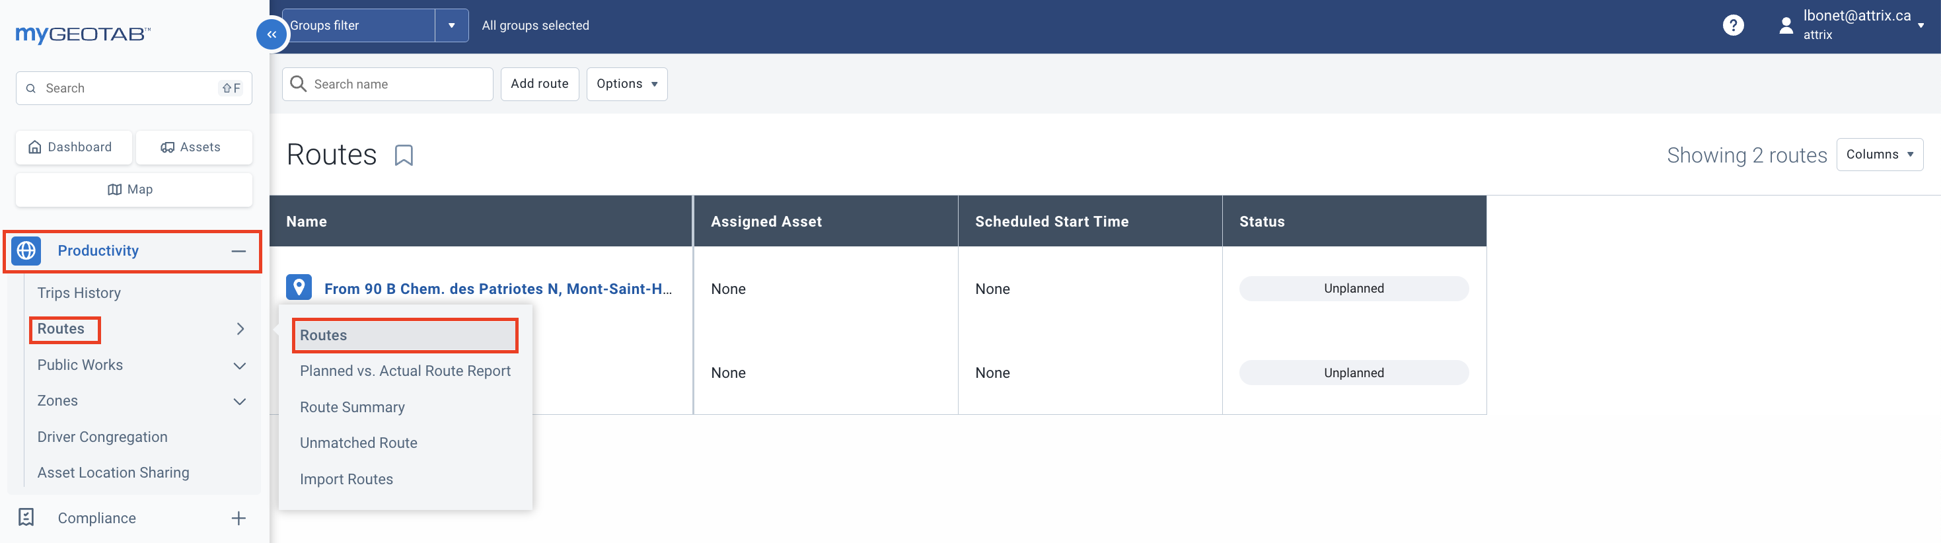
Task: Click the sidebar search magnifier icon
Action: pos(31,88)
